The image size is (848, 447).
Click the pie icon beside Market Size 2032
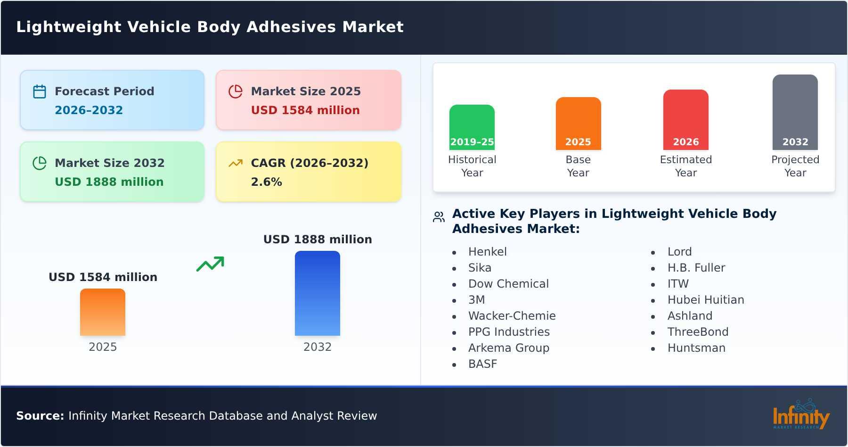click(x=40, y=163)
